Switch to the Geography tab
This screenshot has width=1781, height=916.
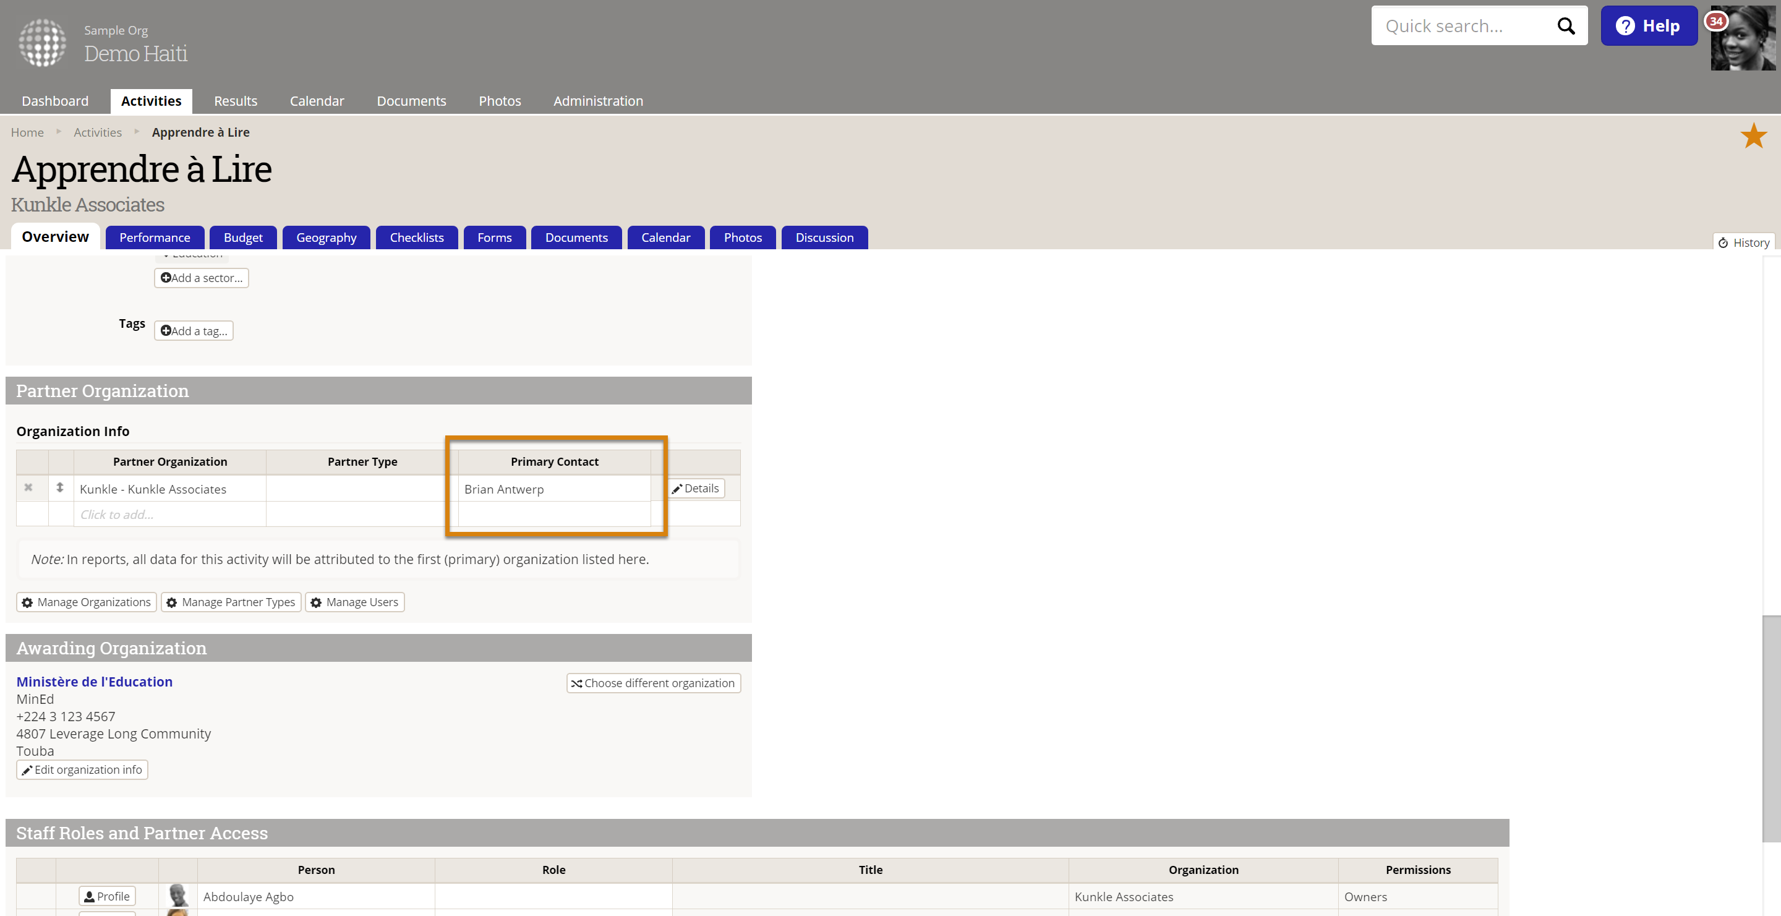point(326,238)
